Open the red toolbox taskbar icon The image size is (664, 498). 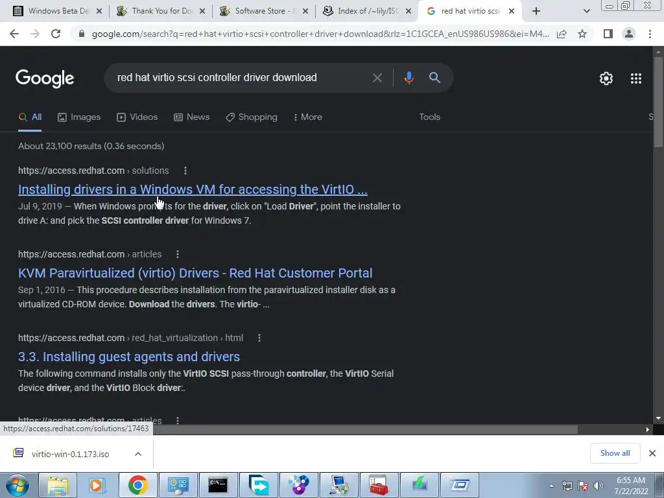click(x=379, y=485)
